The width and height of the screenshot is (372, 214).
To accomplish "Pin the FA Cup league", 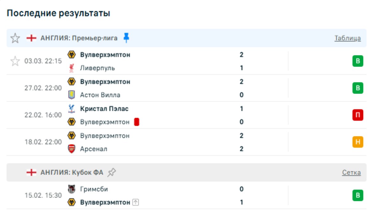I will pyautogui.click(x=112, y=173).
